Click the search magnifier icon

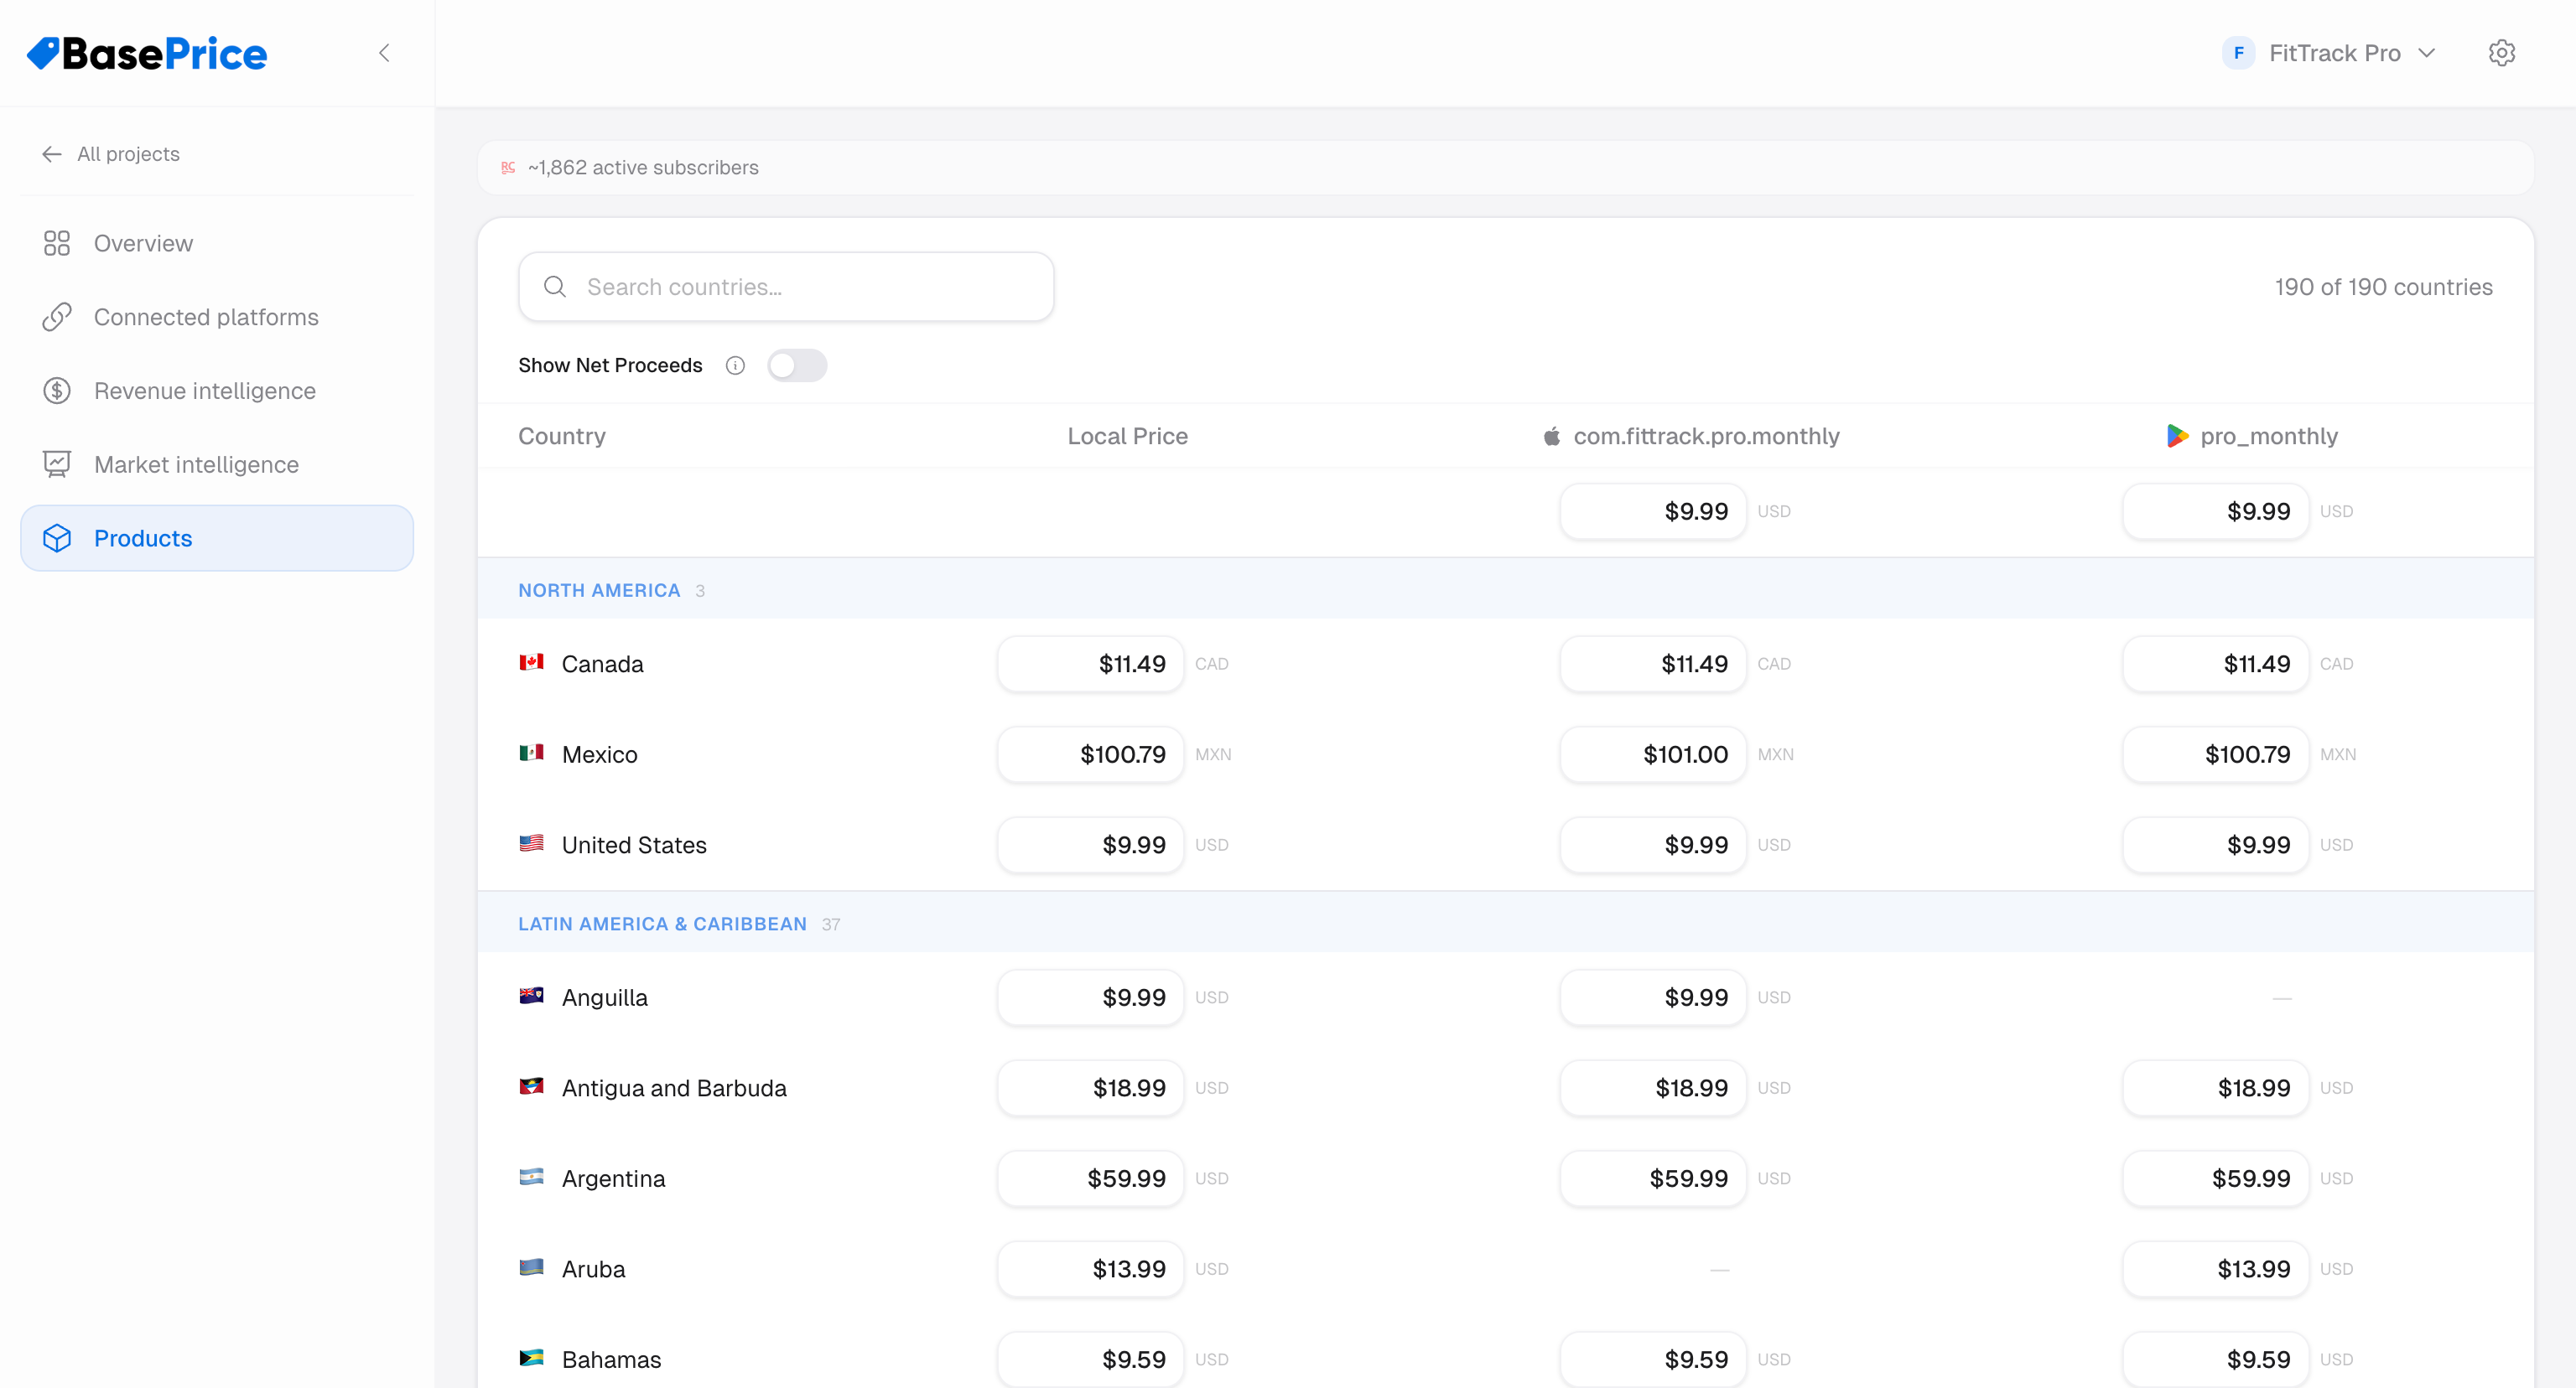555,287
